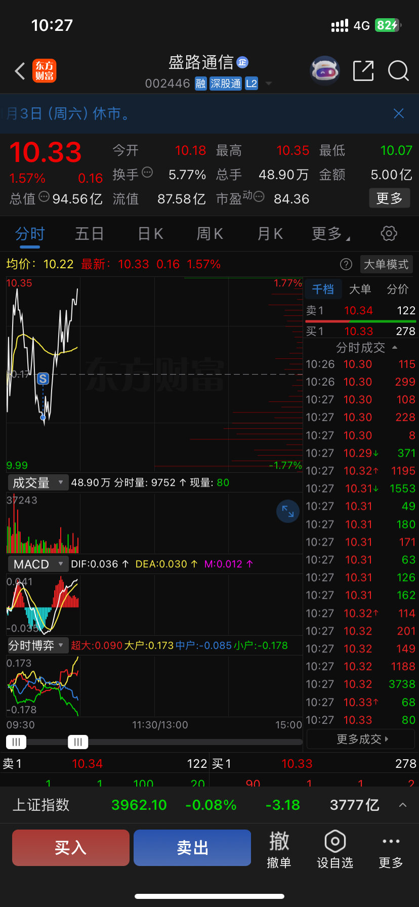Tap the 均价 10.22 value
Image resolution: width=419 pixels, height=907 pixels.
tap(59, 264)
